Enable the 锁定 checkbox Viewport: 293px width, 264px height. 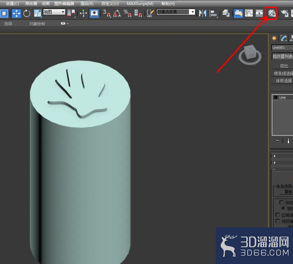click(x=281, y=202)
